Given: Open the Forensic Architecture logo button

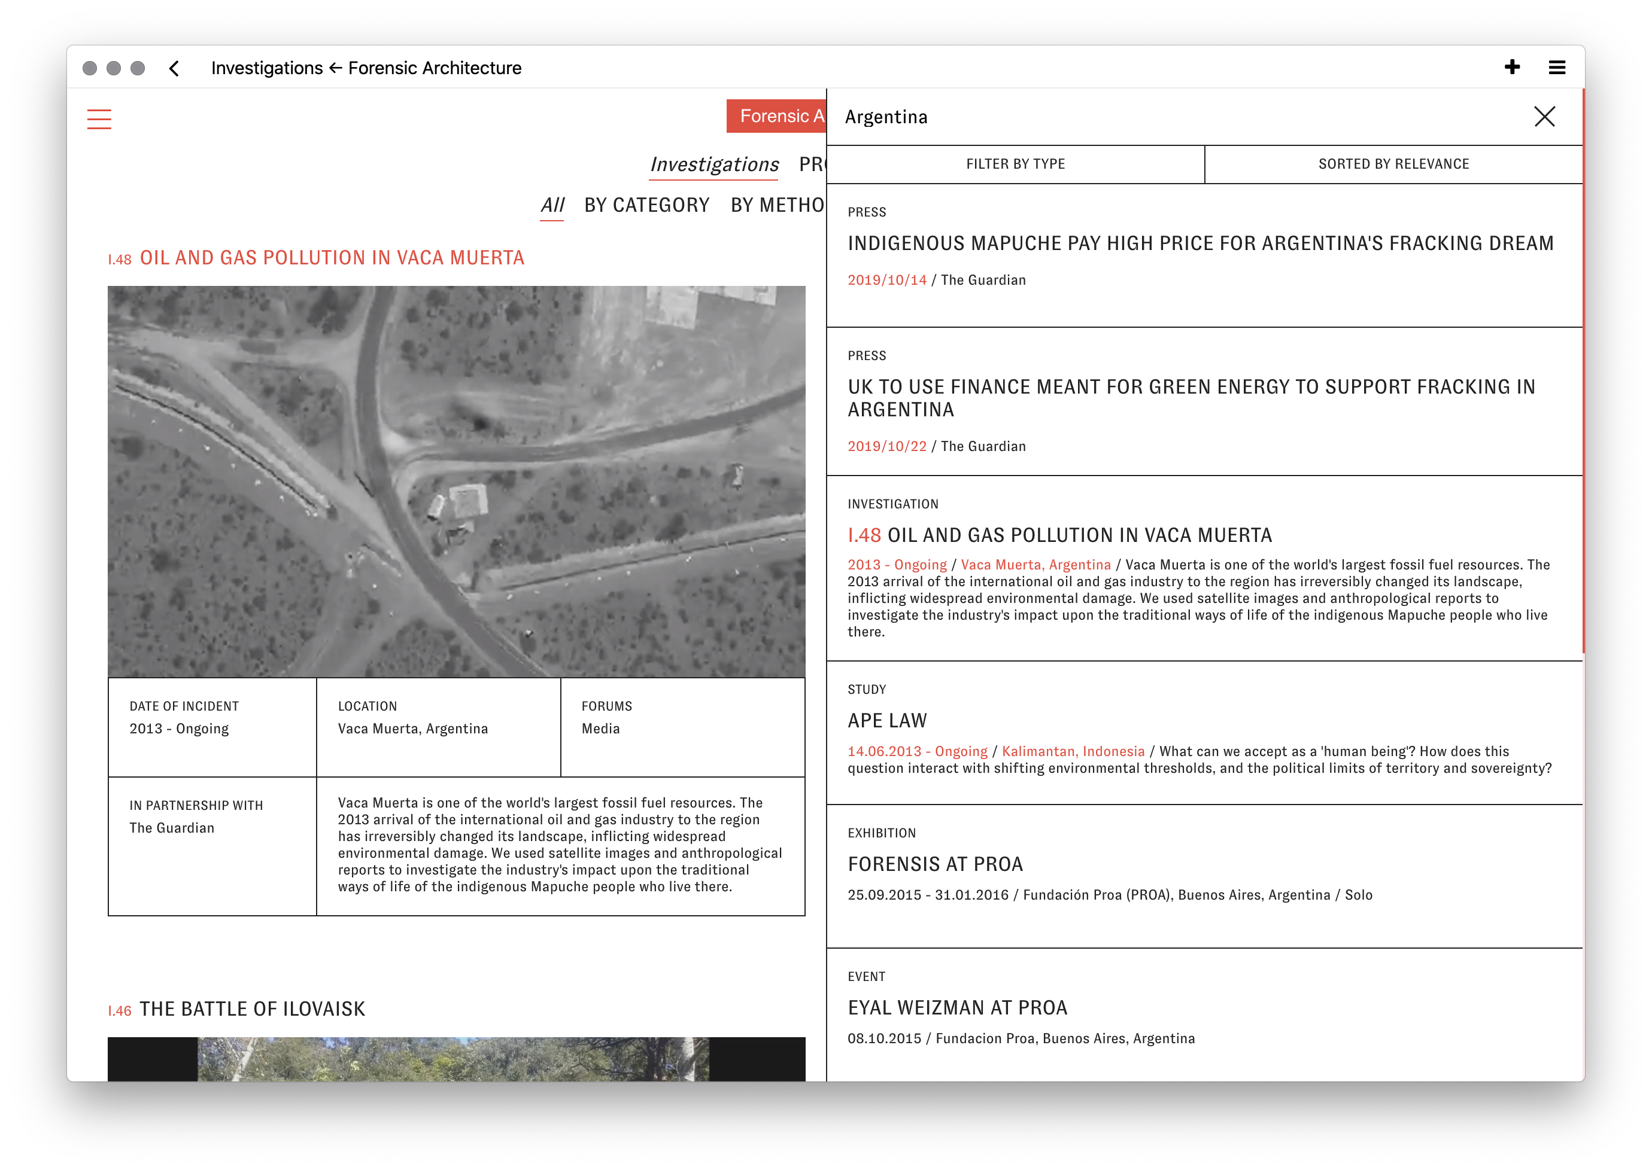Looking at the screenshot, I should 777,116.
